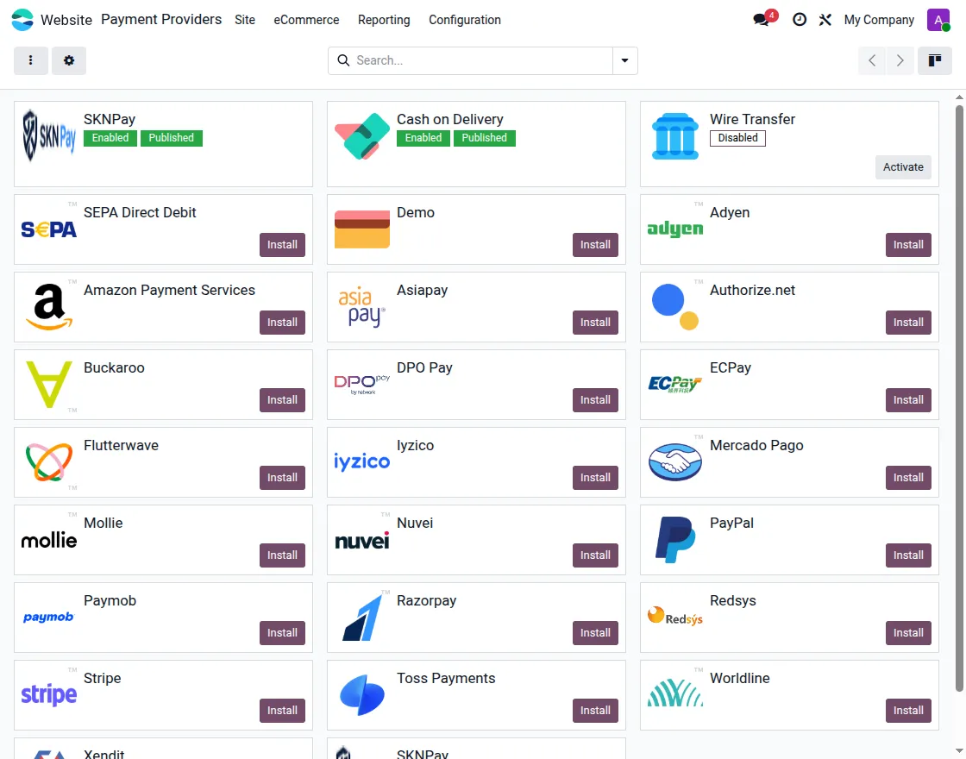Screen dimensions: 966x759
Task: Click the PayPal logo
Action: (x=675, y=540)
